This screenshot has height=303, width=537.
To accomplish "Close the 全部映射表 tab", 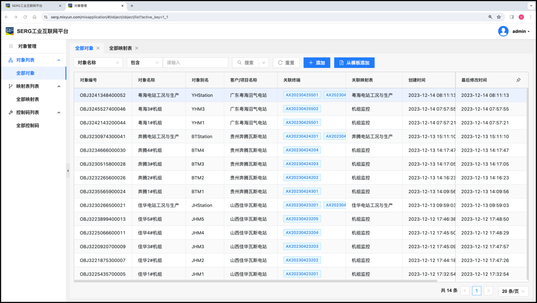I will tap(136, 48).
